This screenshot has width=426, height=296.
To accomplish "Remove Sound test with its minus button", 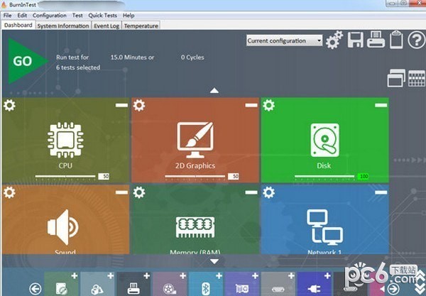I will tap(121, 192).
